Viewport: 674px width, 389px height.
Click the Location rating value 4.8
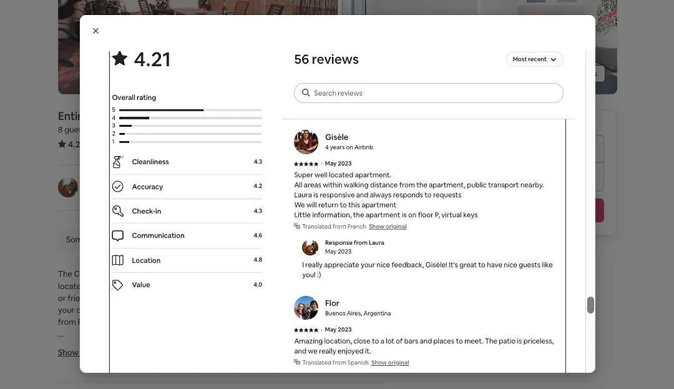point(258,260)
